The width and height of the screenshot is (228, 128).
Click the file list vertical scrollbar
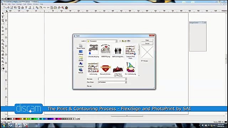(139, 60)
